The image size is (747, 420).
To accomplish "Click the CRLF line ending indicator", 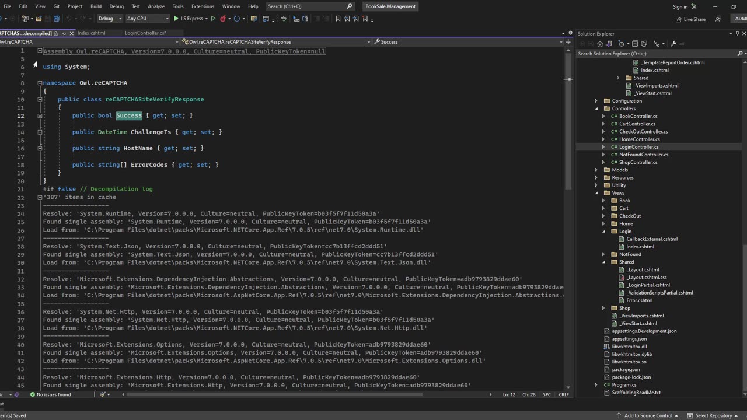I will pos(564,395).
